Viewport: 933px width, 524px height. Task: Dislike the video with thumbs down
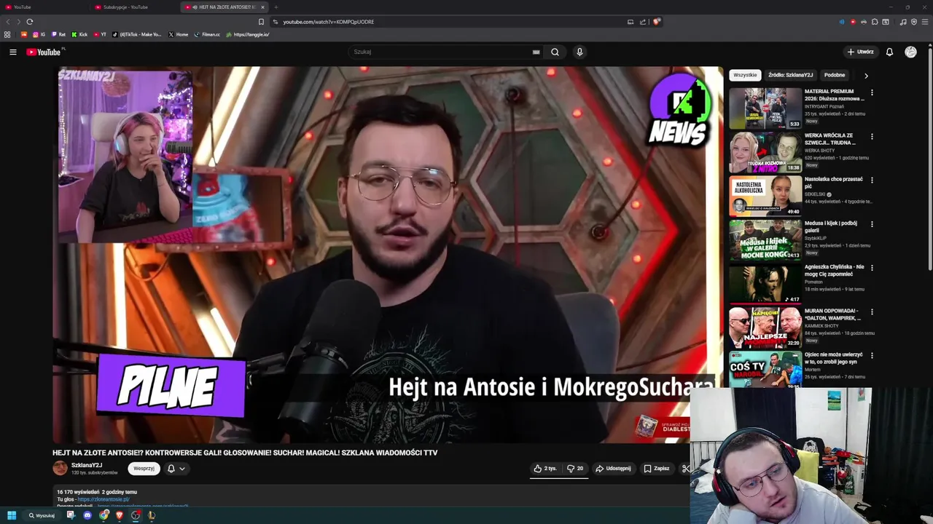(575, 469)
